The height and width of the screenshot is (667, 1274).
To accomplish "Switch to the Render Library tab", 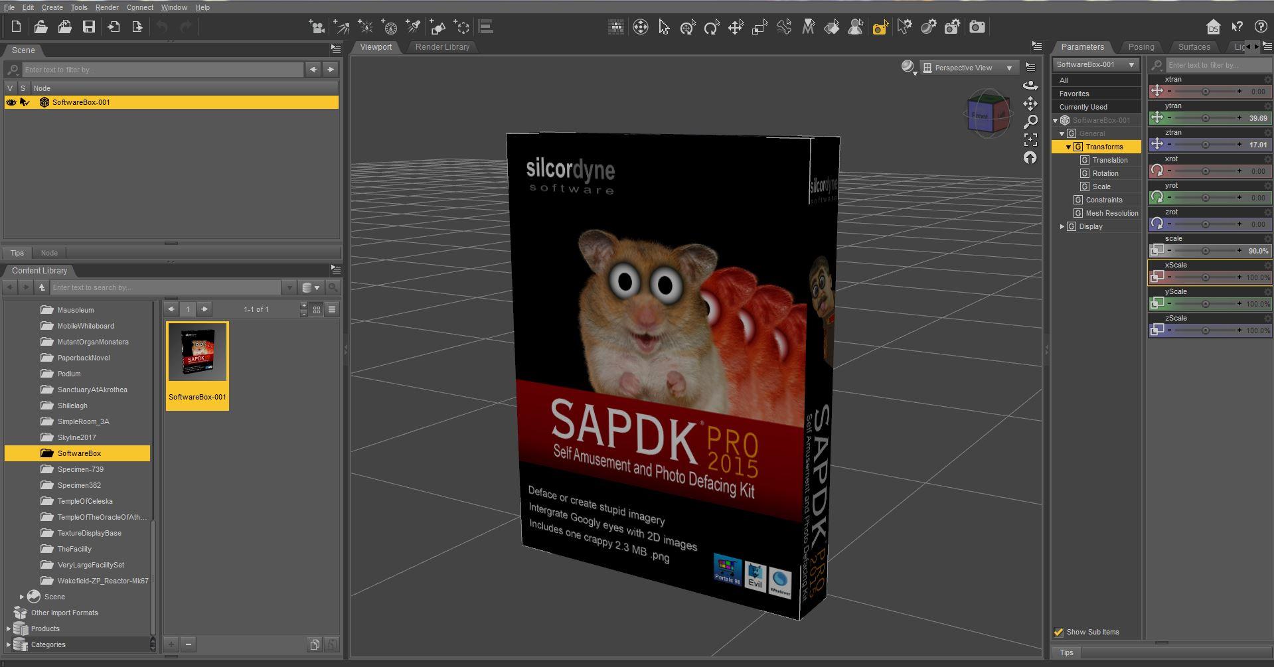I will (x=442, y=47).
